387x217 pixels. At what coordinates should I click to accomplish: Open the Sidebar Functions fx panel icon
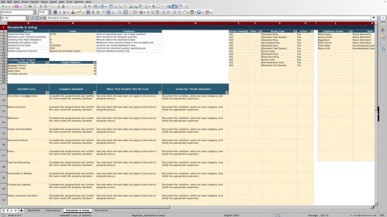383,49
